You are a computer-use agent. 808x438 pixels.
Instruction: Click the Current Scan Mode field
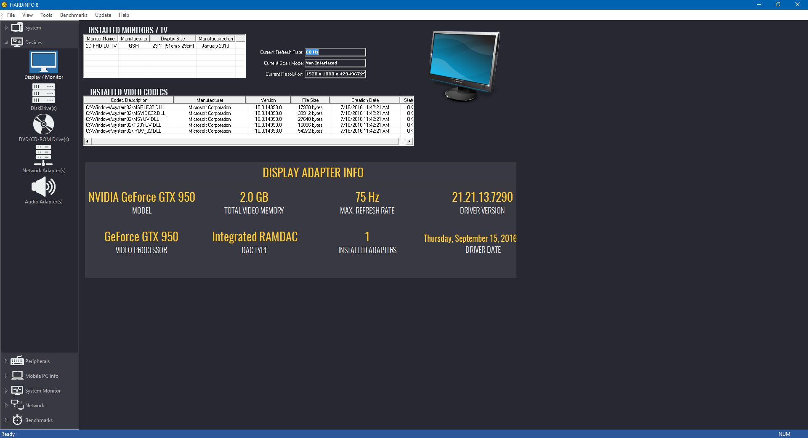point(335,63)
